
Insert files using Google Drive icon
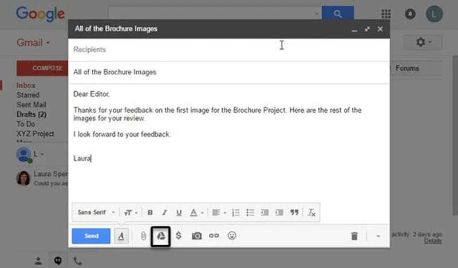(161, 236)
